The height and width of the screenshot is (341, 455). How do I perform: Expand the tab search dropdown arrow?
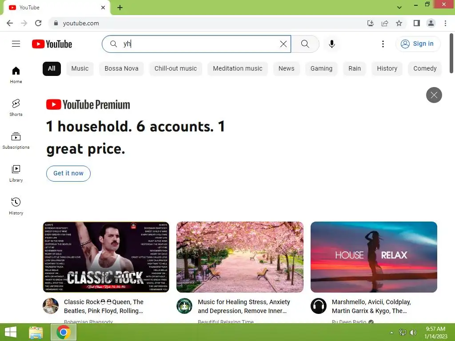[399, 7]
